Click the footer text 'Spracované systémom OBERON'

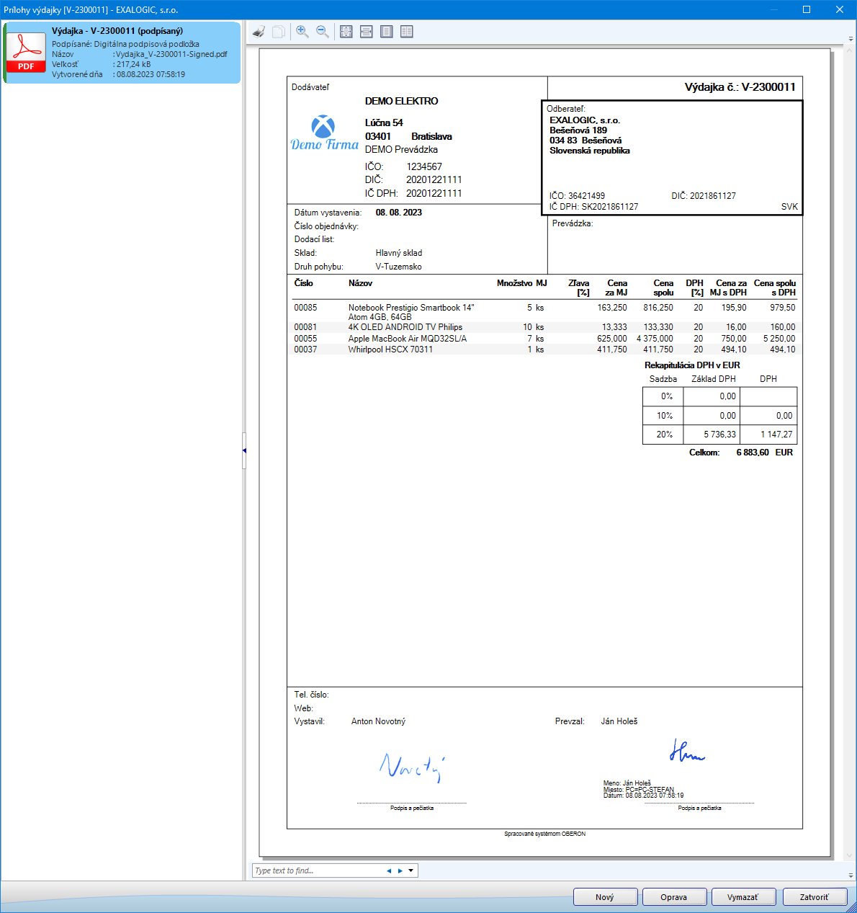[x=545, y=834]
